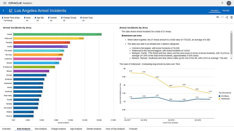
Task: Click the All Others line's 1,275 data point
Action: click(157, 97)
